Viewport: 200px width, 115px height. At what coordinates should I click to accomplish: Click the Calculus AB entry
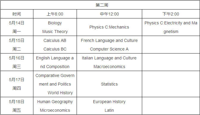tap(55, 40)
